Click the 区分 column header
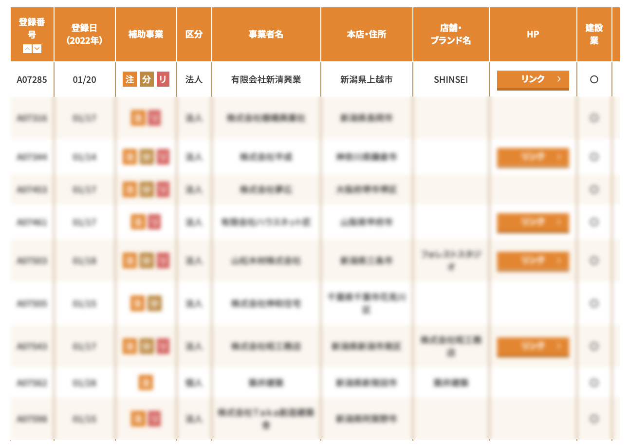Image resolution: width=629 pixels, height=445 pixels. [x=194, y=35]
